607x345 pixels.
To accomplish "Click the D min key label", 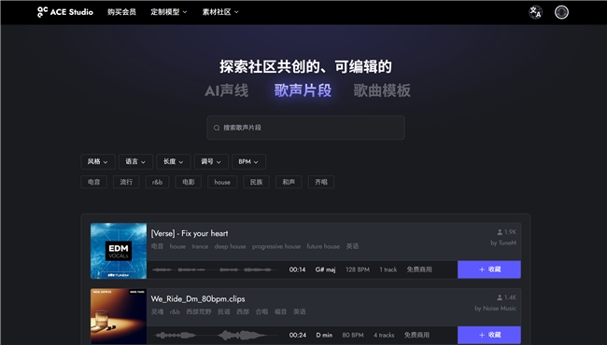I will tap(324, 335).
